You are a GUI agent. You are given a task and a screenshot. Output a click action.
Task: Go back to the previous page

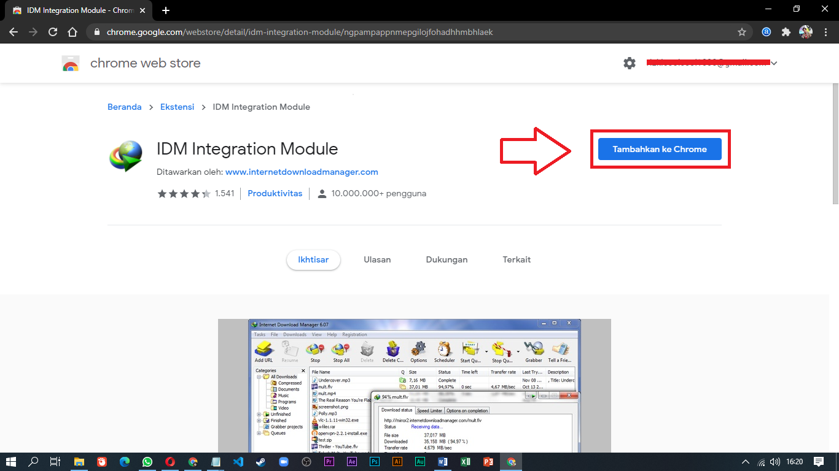point(14,32)
